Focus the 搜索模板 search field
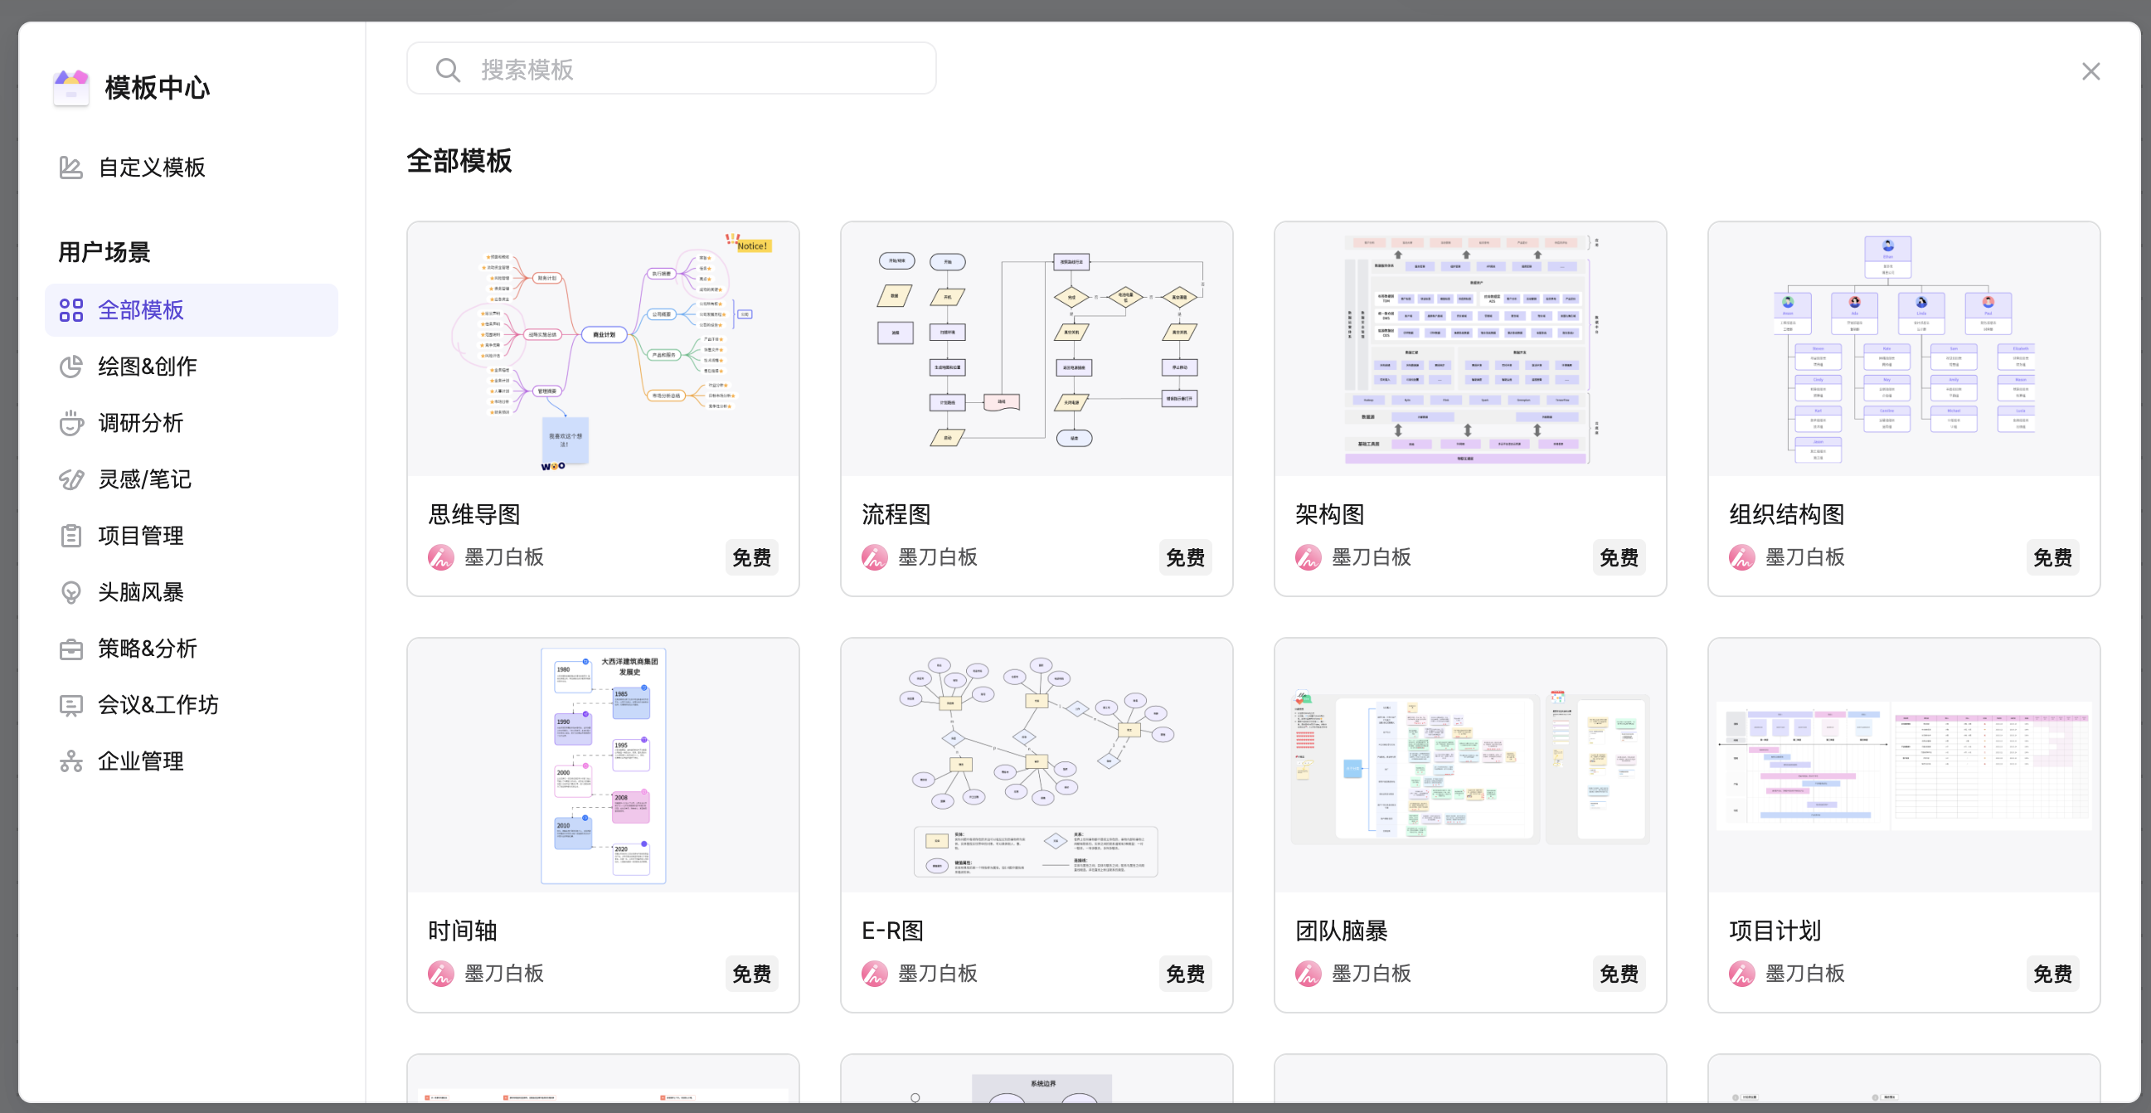This screenshot has width=2151, height=1113. 672,70
